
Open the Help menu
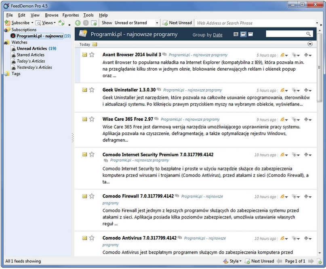pos(103,15)
